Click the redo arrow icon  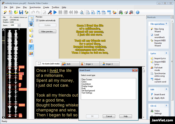[38, 12]
